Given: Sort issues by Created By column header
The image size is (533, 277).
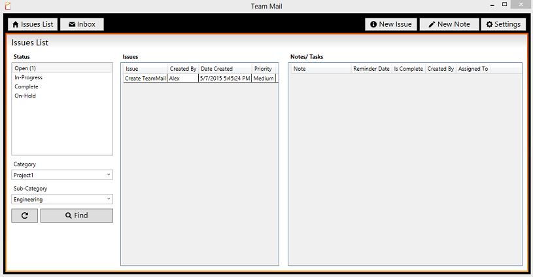Looking at the screenshot, I should point(183,68).
